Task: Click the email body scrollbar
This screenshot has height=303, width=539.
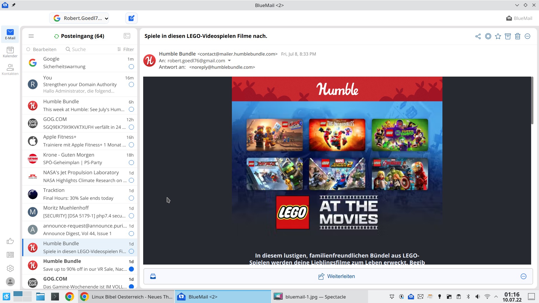Action: [x=532, y=100]
